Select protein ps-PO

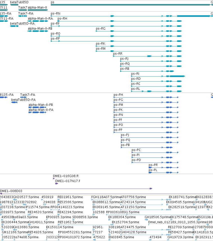click(x=146, y=127)
